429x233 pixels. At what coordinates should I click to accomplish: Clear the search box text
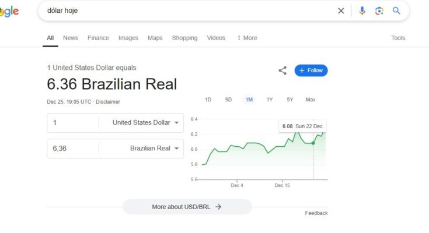(x=341, y=10)
